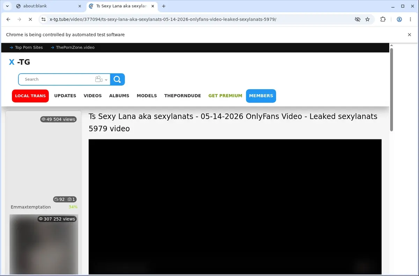The height and width of the screenshot is (276, 419).
Task: Click the Emmaxtemptation model name
Action: 31,207
